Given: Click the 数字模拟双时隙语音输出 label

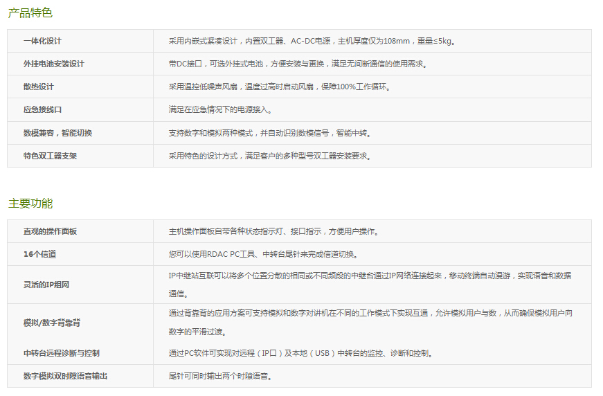Looking at the screenshot, I should 65,376.
